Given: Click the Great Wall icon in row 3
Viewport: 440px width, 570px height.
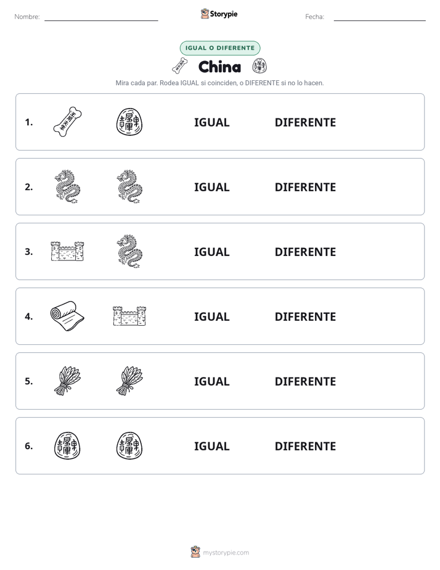Looking at the screenshot, I should (x=67, y=251).
